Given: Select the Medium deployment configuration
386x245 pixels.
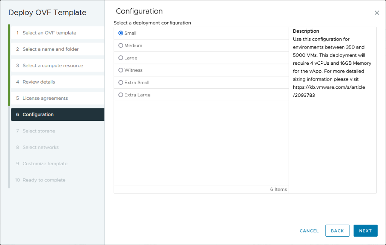Looking at the screenshot, I should (x=121, y=46).
